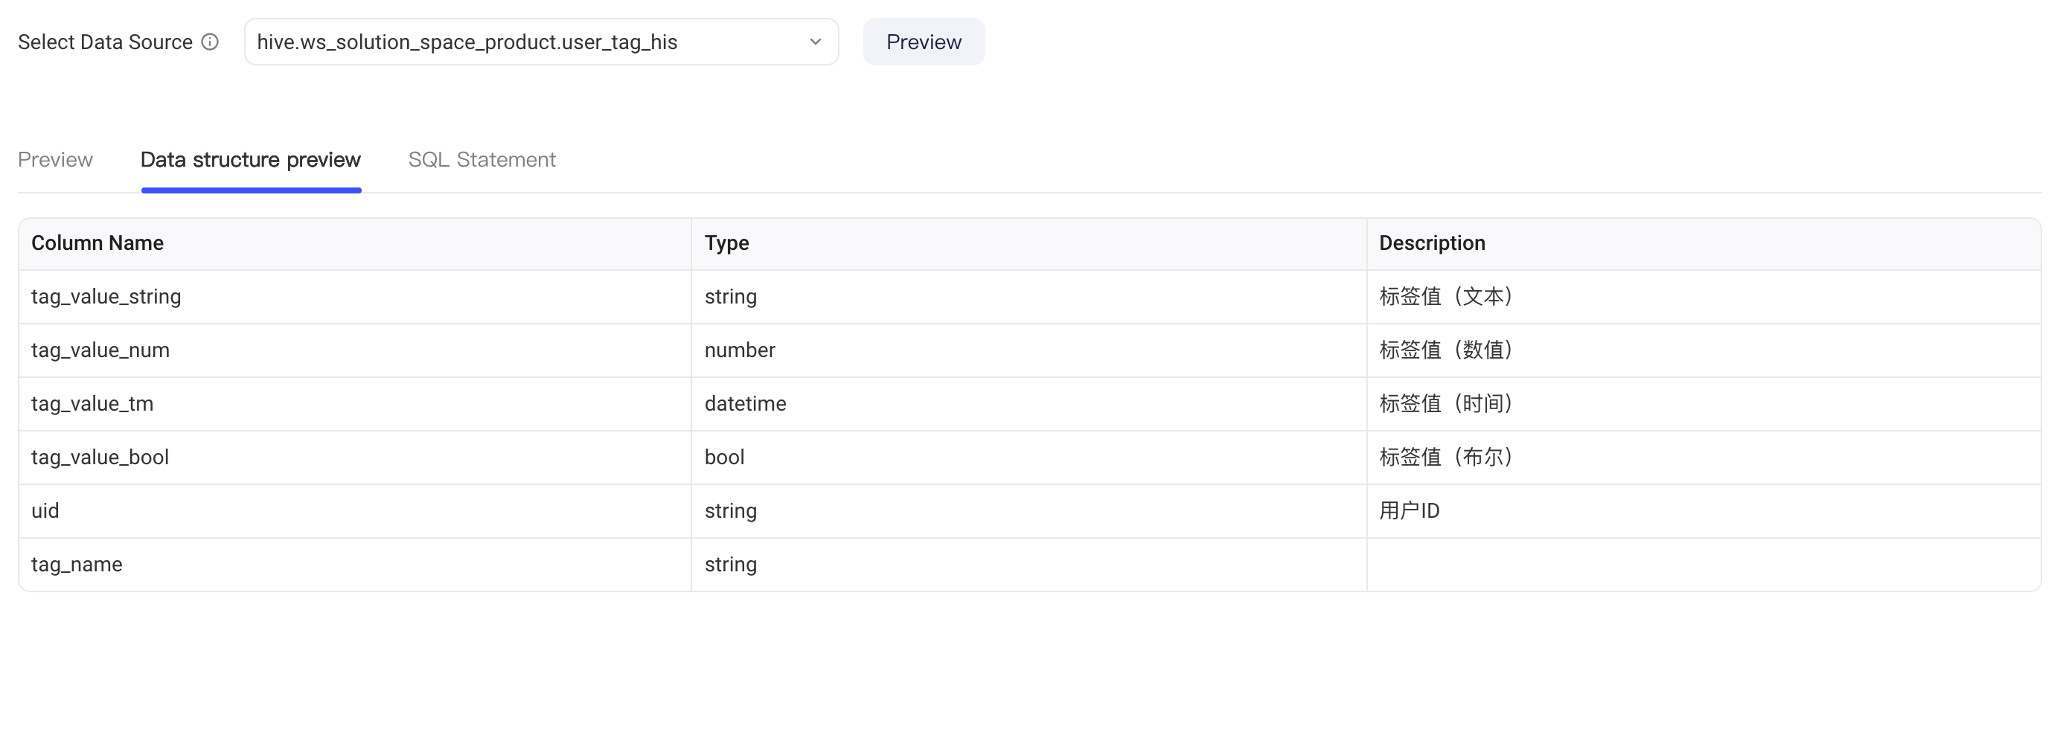Screen dimensions: 2060x738
Task: Select the tag_value_tm cell
Action: [x=355, y=404]
